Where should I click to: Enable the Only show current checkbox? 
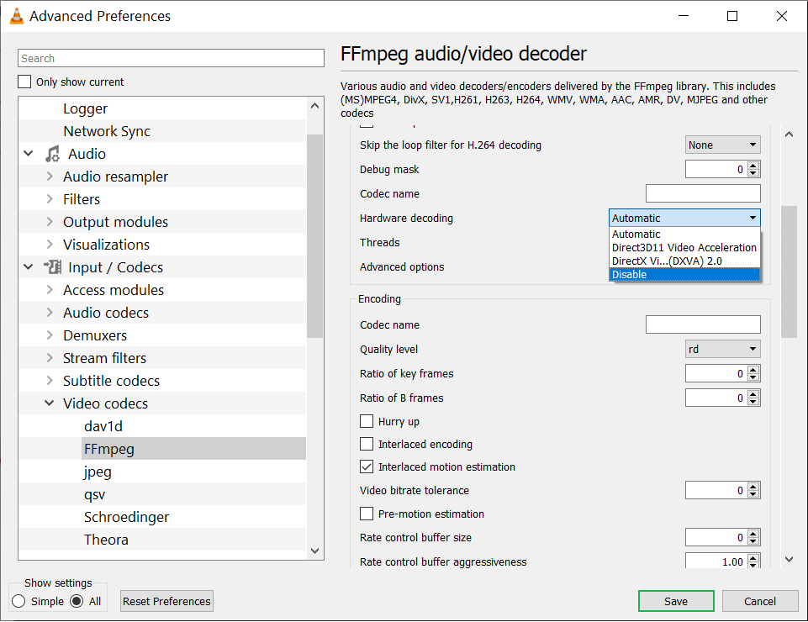[24, 82]
